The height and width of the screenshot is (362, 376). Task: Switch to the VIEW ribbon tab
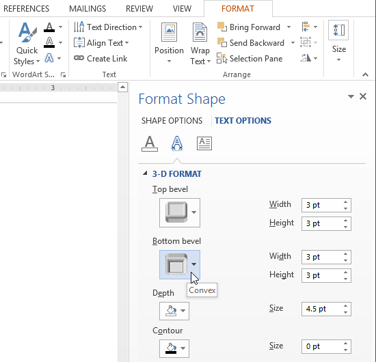point(182,9)
